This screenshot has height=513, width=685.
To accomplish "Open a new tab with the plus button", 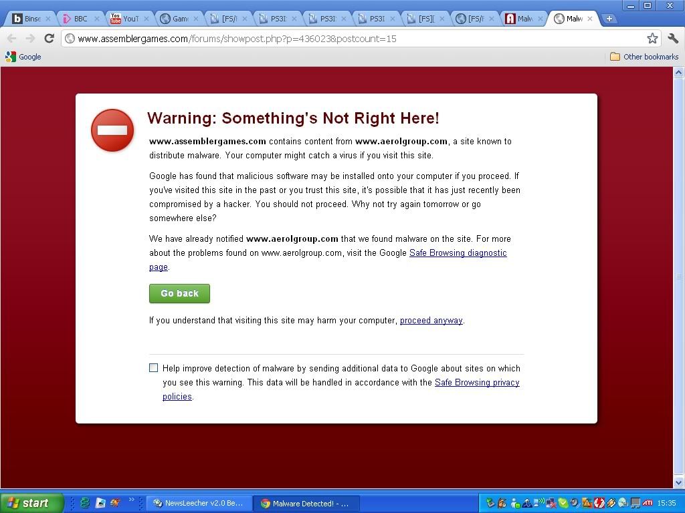I will coord(609,19).
